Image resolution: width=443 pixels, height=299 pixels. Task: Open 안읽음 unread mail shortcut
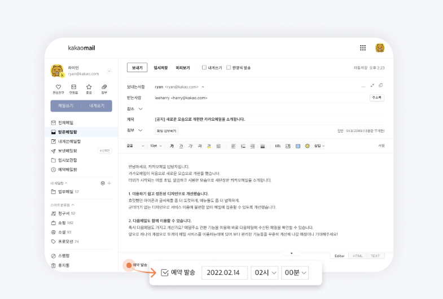(74, 89)
